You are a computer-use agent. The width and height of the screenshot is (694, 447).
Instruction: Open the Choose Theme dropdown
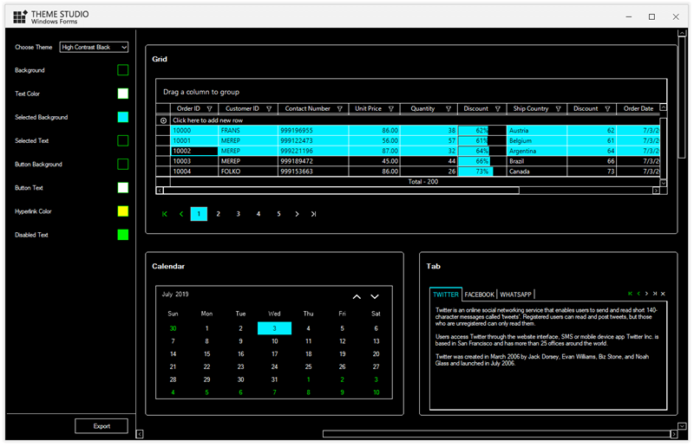pos(94,47)
